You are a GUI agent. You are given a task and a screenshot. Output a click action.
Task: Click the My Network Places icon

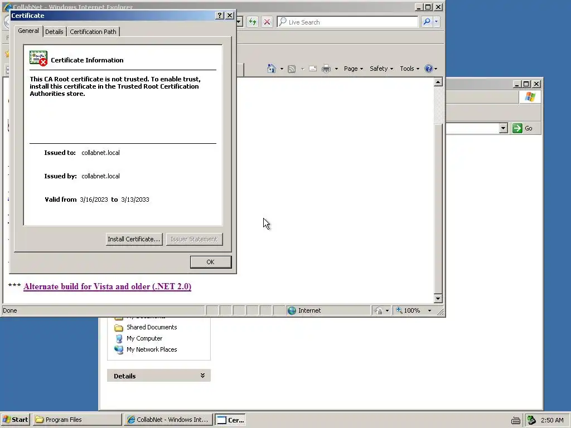pos(119,349)
